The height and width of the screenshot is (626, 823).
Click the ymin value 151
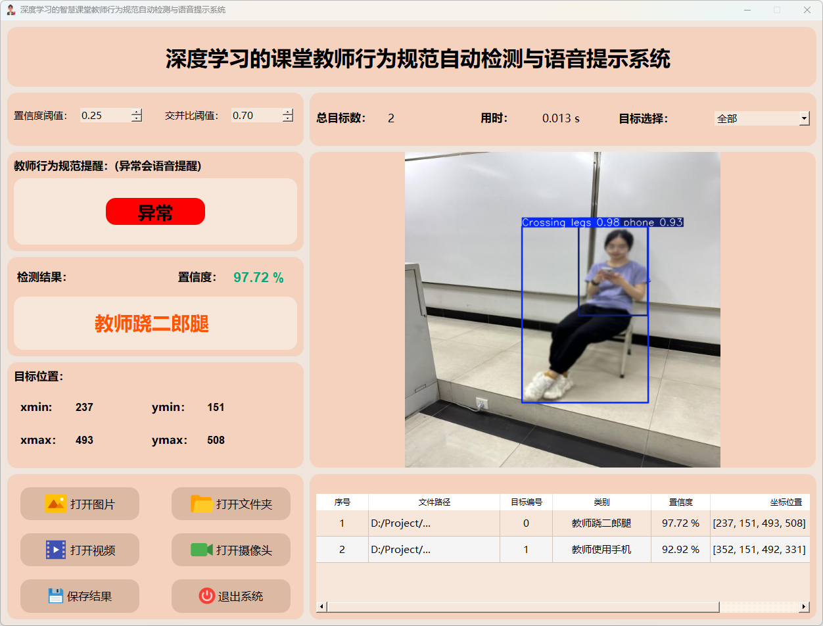pyautogui.click(x=216, y=407)
